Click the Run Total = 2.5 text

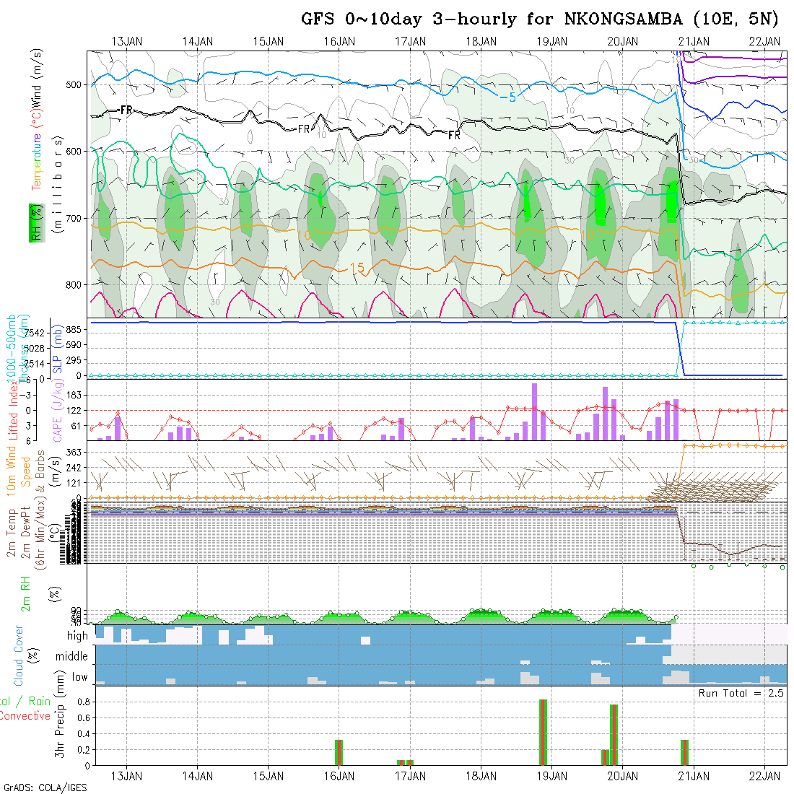(x=741, y=693)
